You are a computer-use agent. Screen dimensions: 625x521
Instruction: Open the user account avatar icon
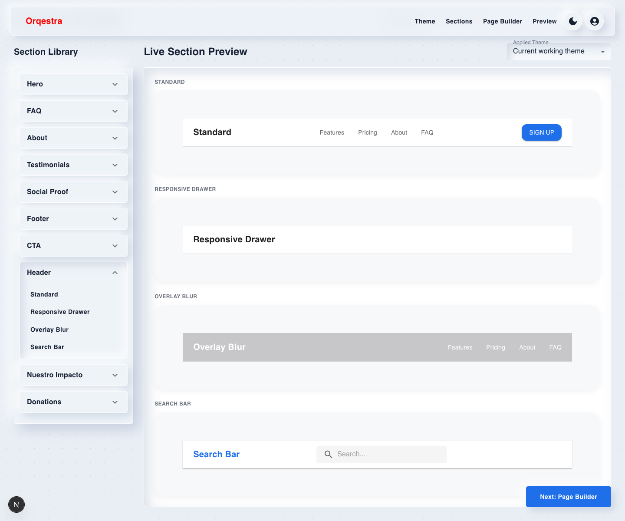pos(595,21)
